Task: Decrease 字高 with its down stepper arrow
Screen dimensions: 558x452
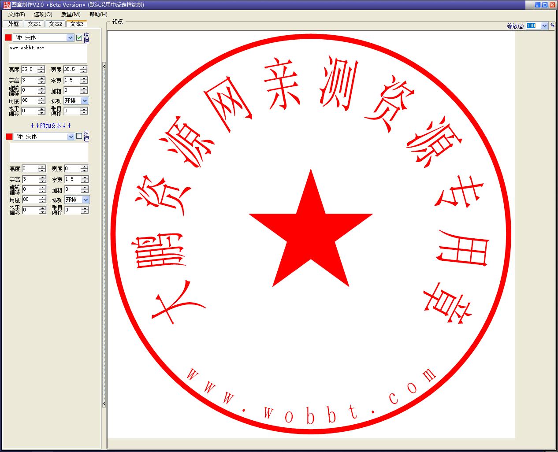Action: point(42,82)
